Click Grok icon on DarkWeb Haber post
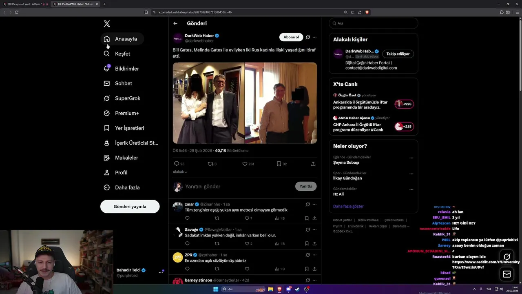Image resolution: width=522 pixels, height=294 pixels. (308, 37)
